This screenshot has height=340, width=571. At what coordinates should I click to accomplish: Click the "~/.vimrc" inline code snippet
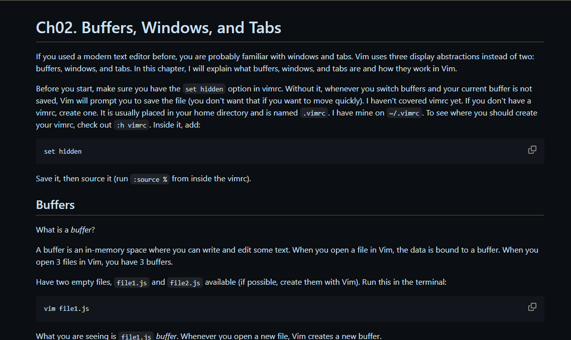(x=404, y=113)
